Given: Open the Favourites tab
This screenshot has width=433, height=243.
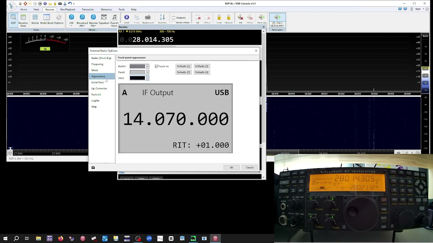Looking at the screenshot, I should [88, 9].
